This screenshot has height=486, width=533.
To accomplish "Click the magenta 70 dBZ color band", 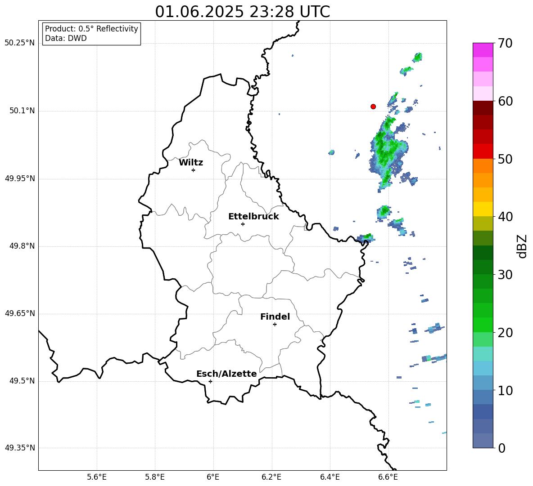I will coord(483,50).
